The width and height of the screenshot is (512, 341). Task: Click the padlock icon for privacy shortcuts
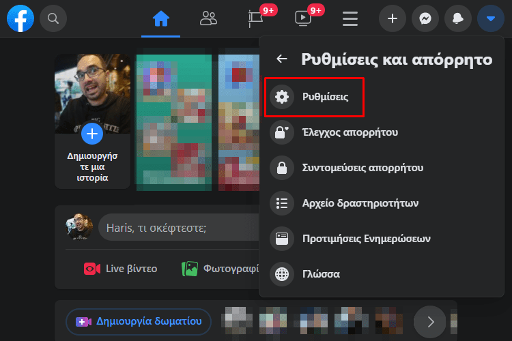click(282, 168)
